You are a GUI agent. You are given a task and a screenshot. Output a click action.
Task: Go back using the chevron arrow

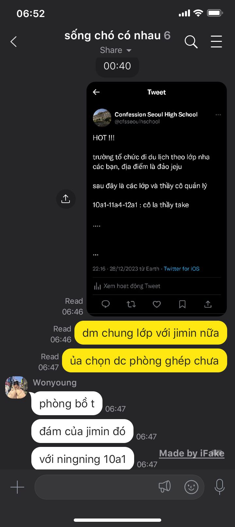click(14, 42)
